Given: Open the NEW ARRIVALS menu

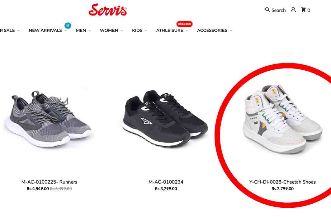Looking at the screenshot, I should (45, 31).
